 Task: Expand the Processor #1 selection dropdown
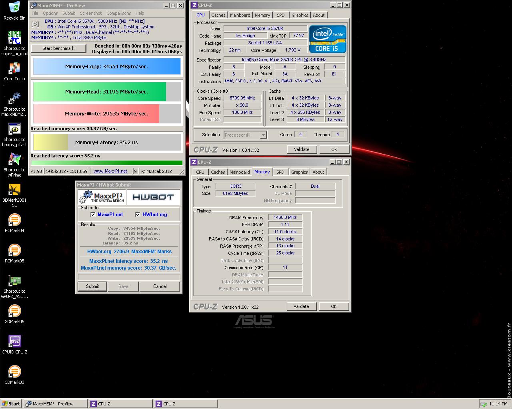click(263, 135)
